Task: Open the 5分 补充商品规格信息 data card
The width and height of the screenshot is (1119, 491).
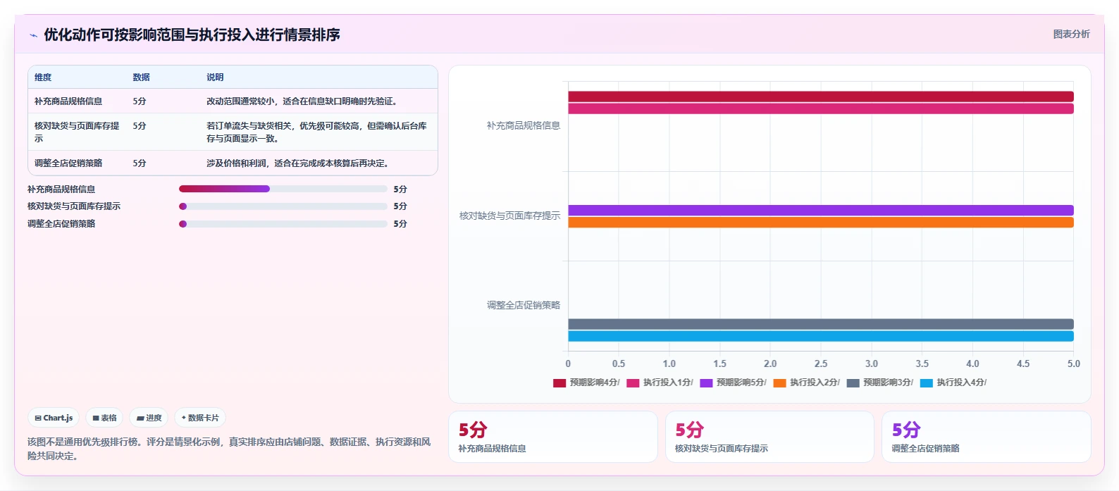Action: tap(553, 437)
